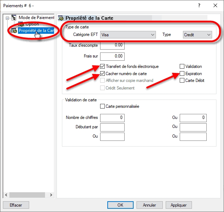The width and height of the screenshot is (224, 212).
Task: Click the Appliquer button
Action: tap(179, 205)
